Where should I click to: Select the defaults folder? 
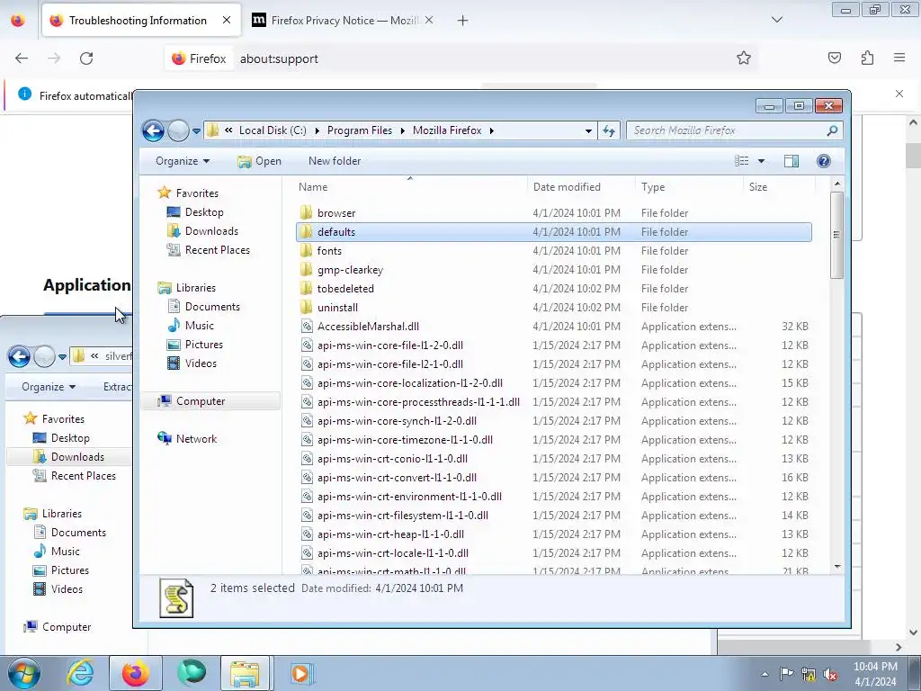pos(554,232)
